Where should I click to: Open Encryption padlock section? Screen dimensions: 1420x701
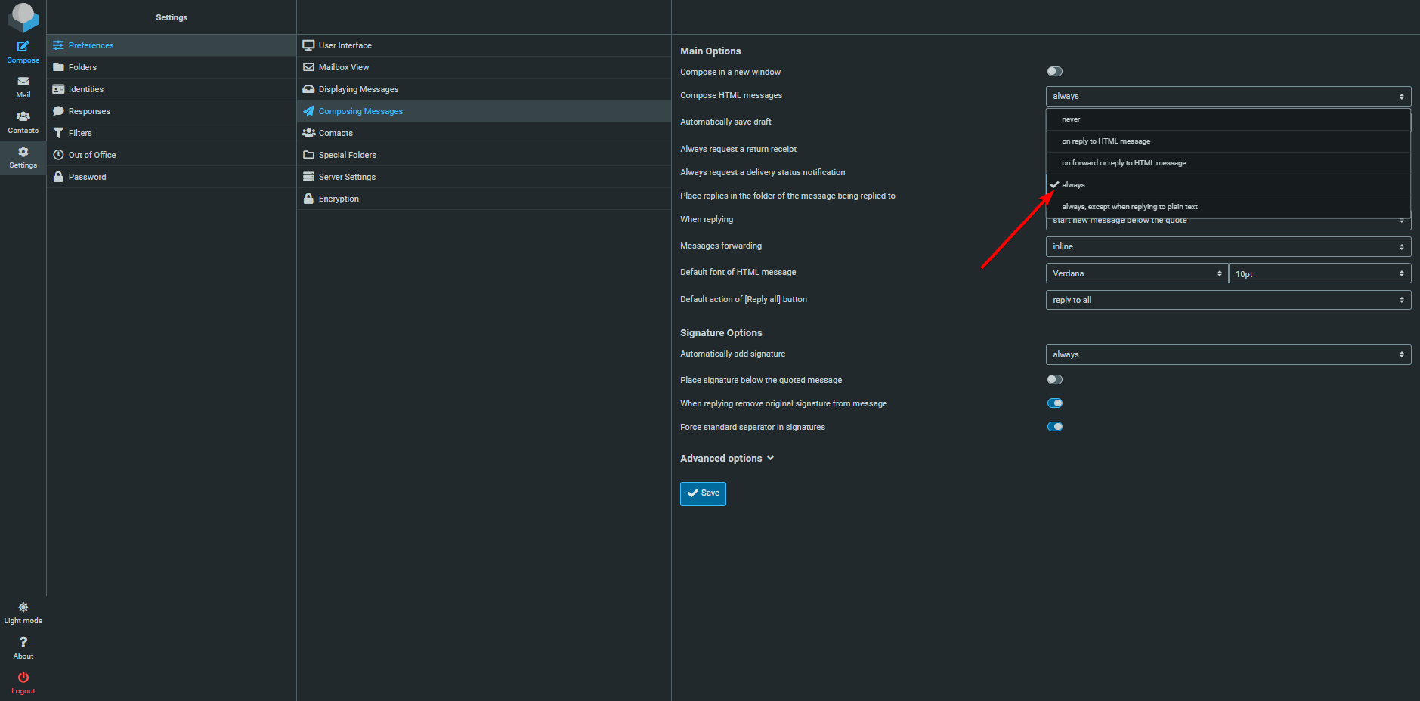338,199
